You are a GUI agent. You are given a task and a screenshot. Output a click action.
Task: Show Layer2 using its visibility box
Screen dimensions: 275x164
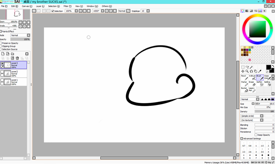coord(2,72)
